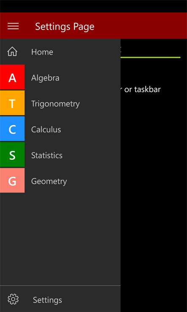The height and width of the screenshot is (312, 187).
Task: Open the blue C Calculus tile
Action: click(12, 129)
